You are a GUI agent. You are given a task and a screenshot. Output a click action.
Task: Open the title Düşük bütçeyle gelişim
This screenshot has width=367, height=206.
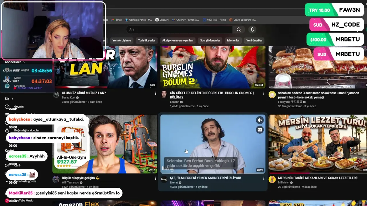click(x=81, y=178)
